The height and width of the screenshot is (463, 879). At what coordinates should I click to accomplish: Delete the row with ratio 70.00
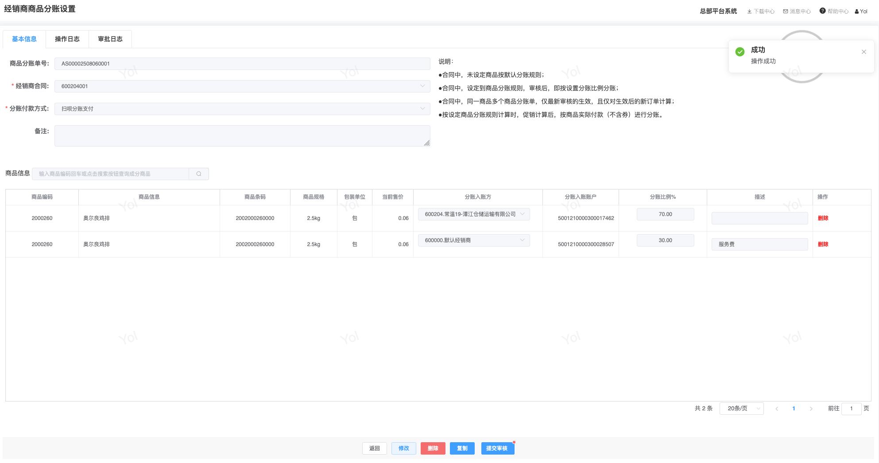tap(823, 218)
